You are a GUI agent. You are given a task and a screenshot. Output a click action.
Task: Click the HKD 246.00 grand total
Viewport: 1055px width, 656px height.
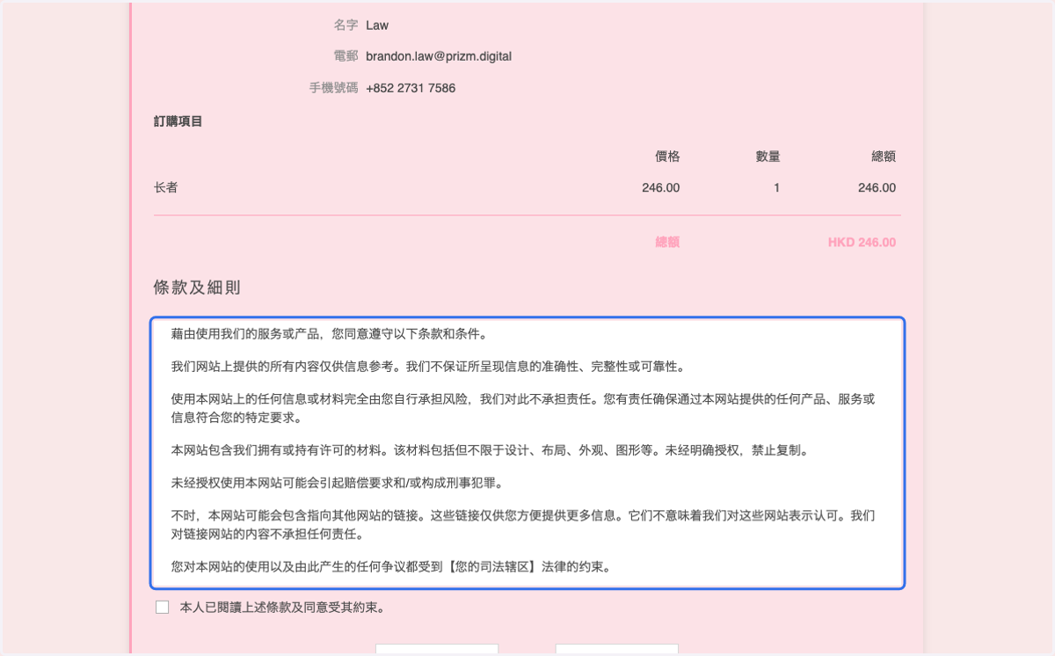coord(862,242)
